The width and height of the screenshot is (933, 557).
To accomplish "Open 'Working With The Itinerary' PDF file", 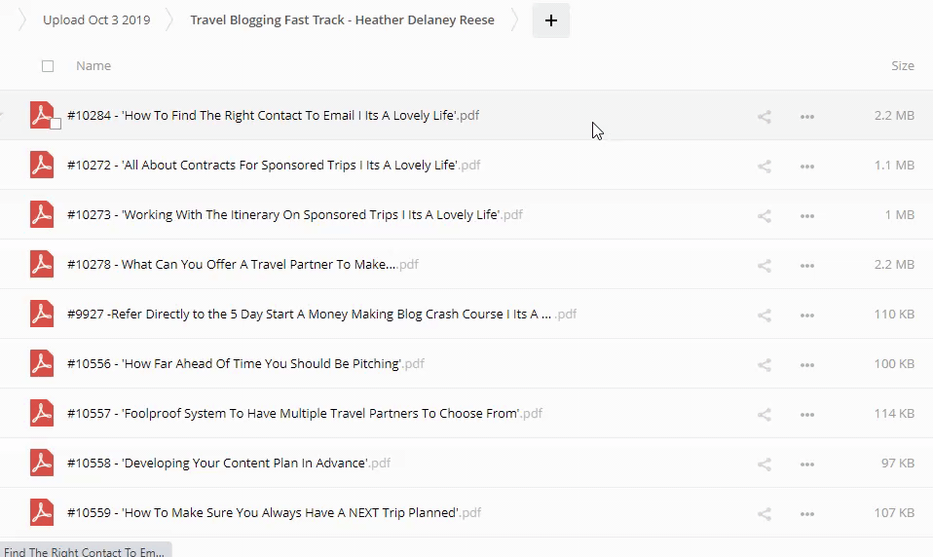I will point(309,215).
